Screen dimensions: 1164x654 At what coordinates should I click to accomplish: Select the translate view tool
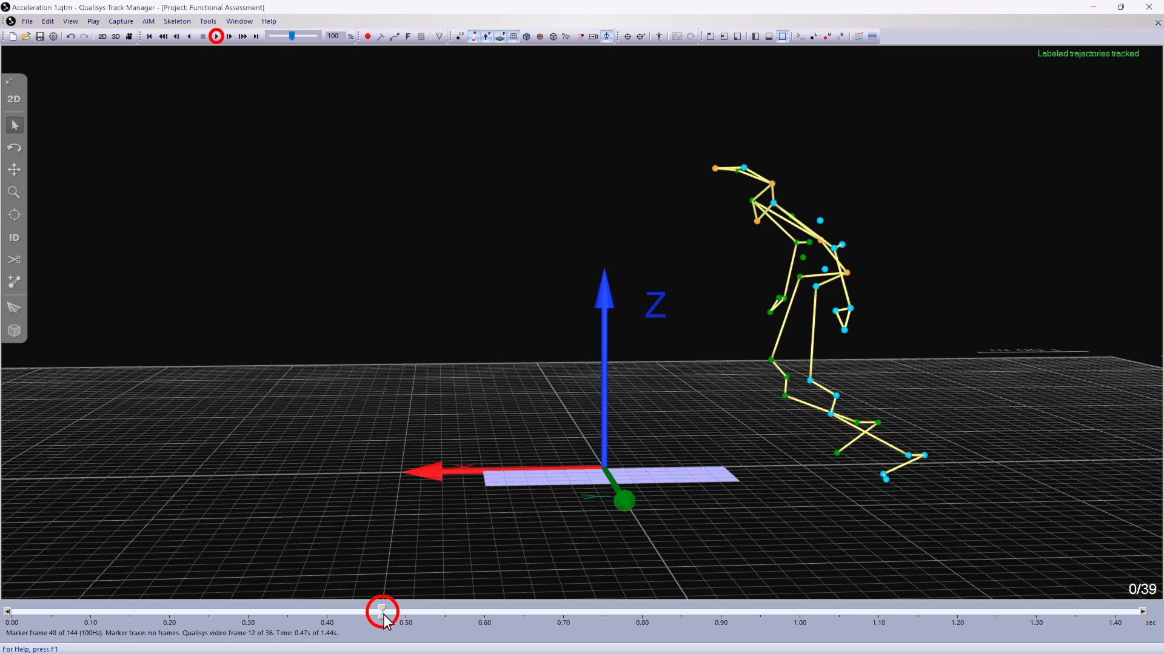pyautogui.click(x=14, y=170)
